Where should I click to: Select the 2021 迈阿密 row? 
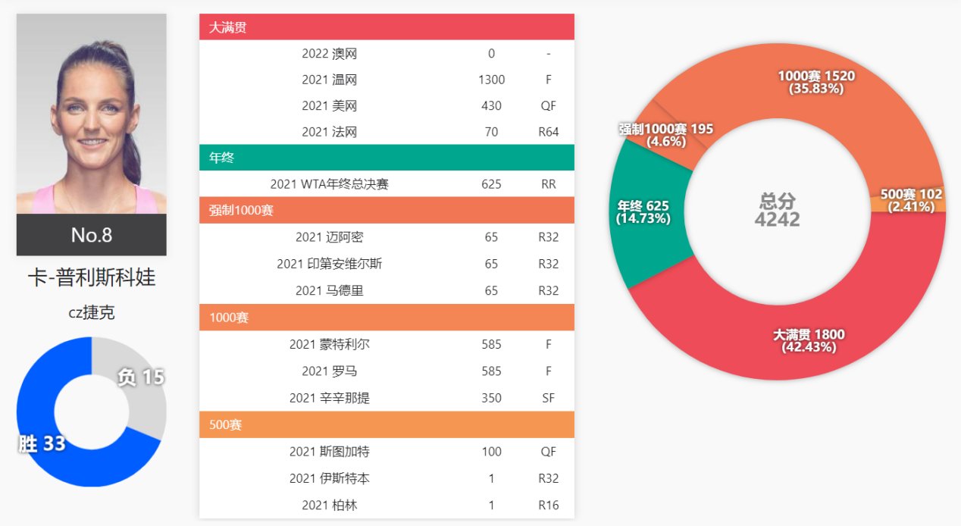point(387,237)
